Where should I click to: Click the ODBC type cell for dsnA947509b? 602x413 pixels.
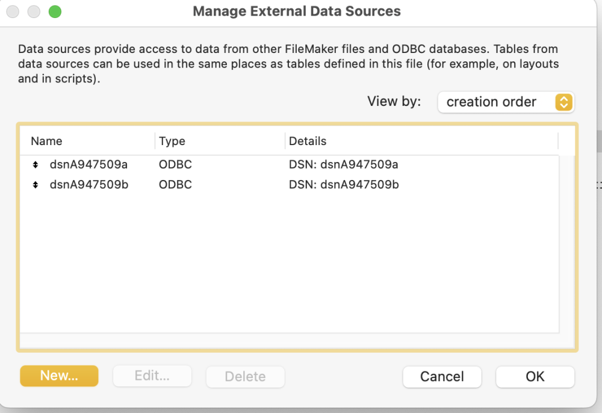pos(175,185)
